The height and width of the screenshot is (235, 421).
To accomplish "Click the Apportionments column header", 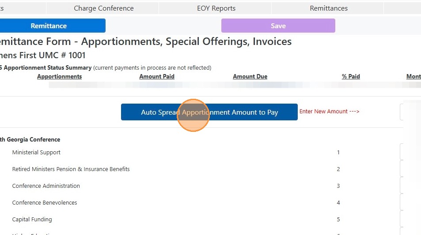I will (x=59, y=76).
